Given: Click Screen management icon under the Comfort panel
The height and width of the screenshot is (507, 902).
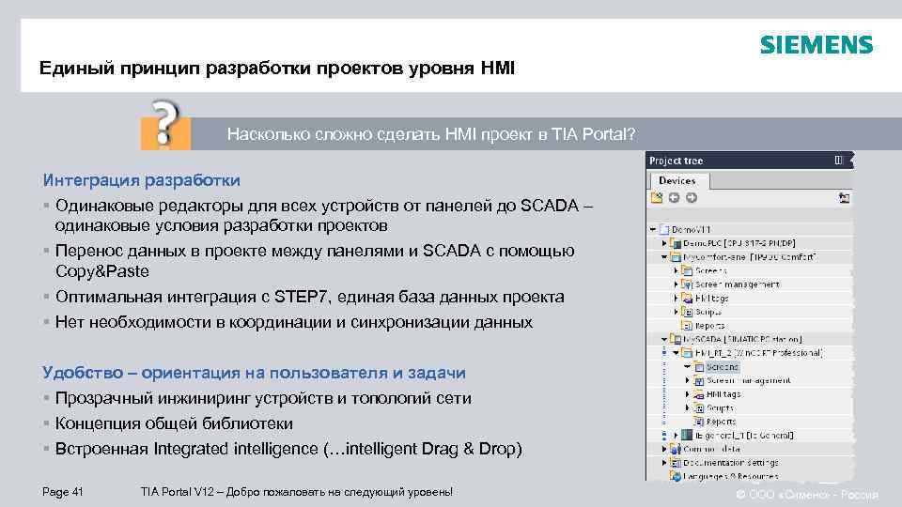Looking at the screenshot, I should 687,284.
